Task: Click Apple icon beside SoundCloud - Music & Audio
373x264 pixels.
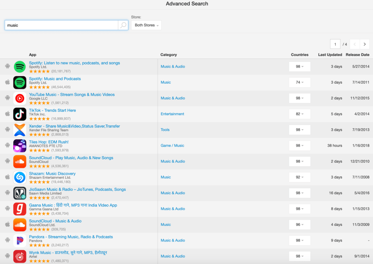Action: (x=8, y=224)
